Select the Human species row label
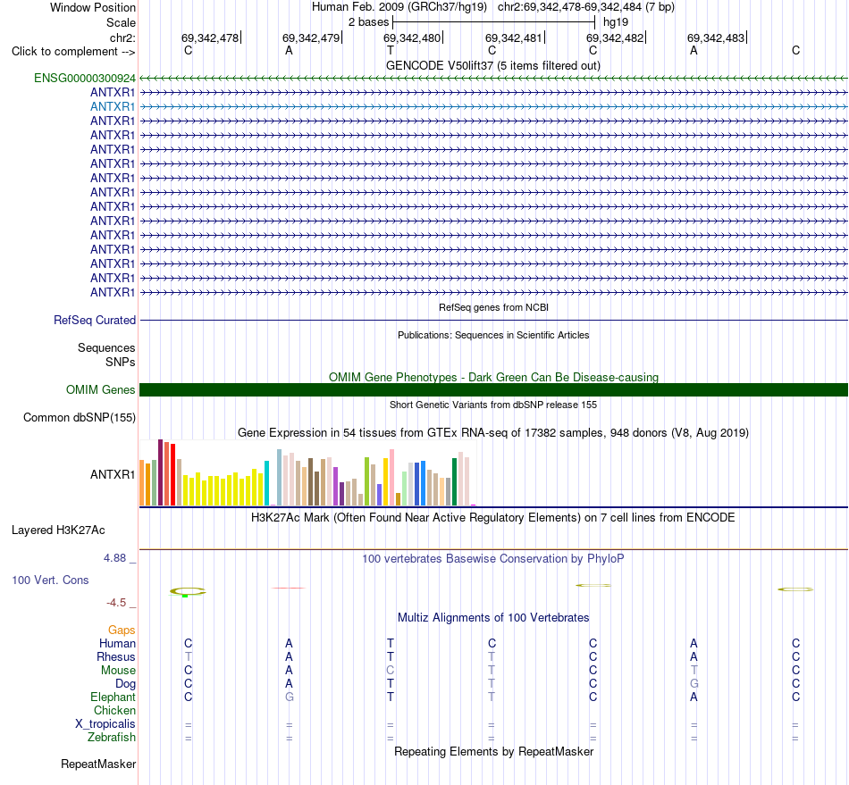This screenshot has width=849, height=785. pos(117,643)
